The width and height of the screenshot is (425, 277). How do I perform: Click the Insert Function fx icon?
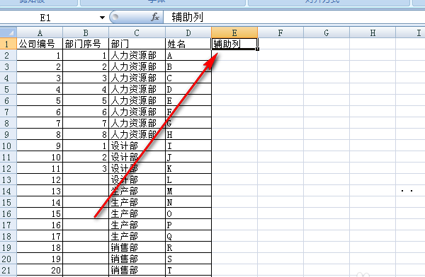click(154, 17)
